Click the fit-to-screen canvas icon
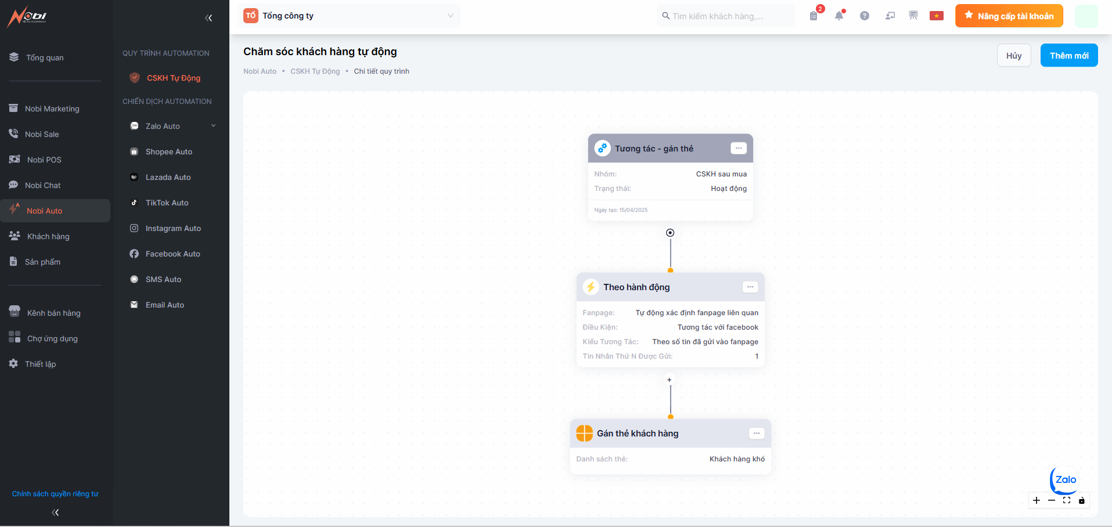The height and width of the screenshot is (527, 1112). point(1067,500)
